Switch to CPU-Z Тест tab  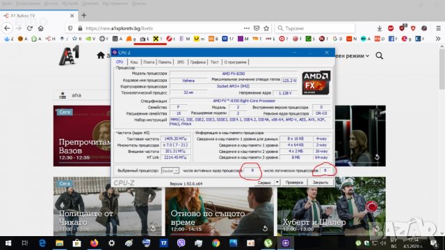(215, 62)
